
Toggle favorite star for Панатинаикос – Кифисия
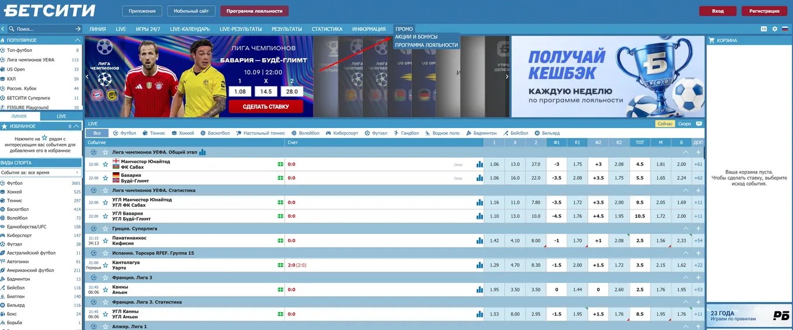click(x=106, y=240)
